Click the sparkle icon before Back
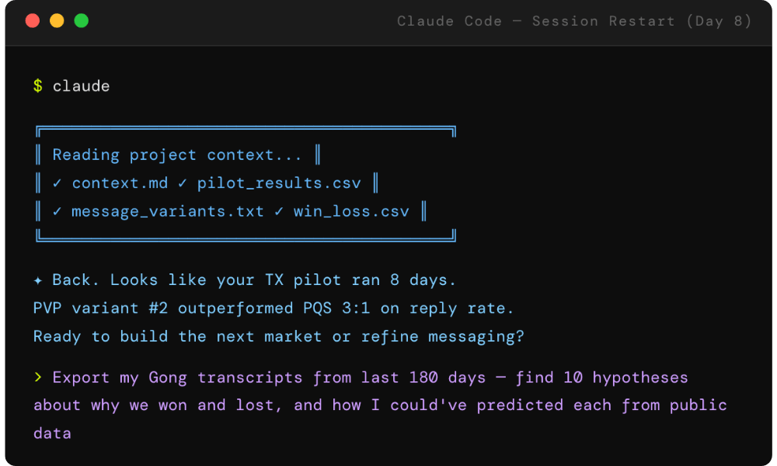This screenshot has width=777, height=466. pos(38,280)
